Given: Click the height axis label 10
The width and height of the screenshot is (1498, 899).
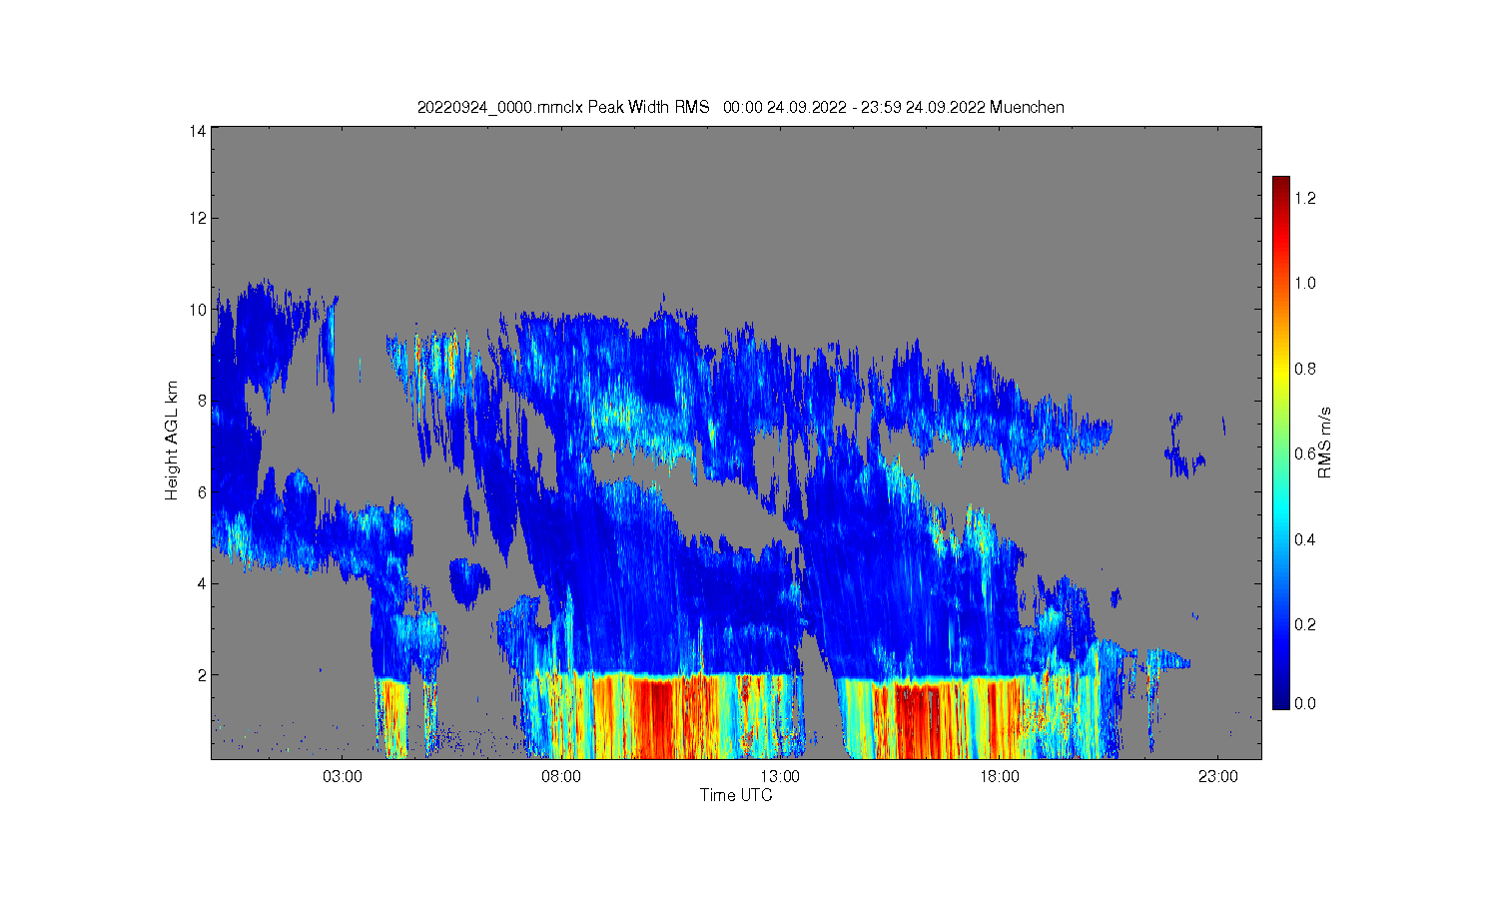Looking at the screenshot, I should click(x=199, y=310).
